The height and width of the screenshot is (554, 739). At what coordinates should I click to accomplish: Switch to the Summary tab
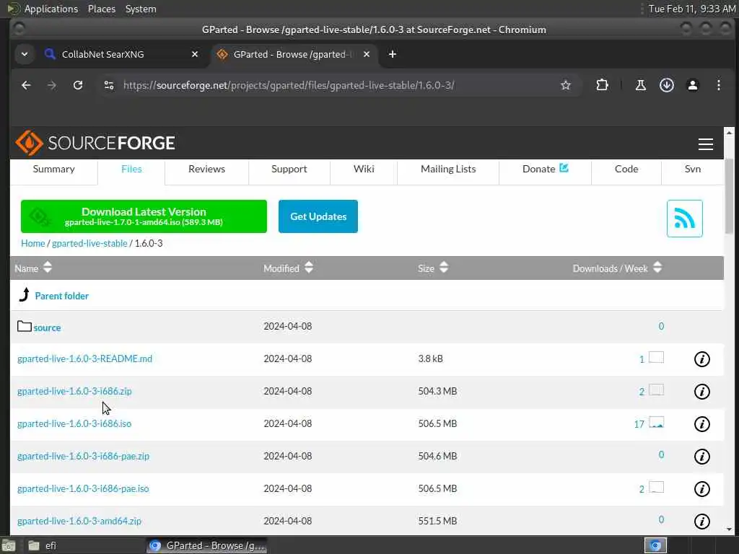53,169
